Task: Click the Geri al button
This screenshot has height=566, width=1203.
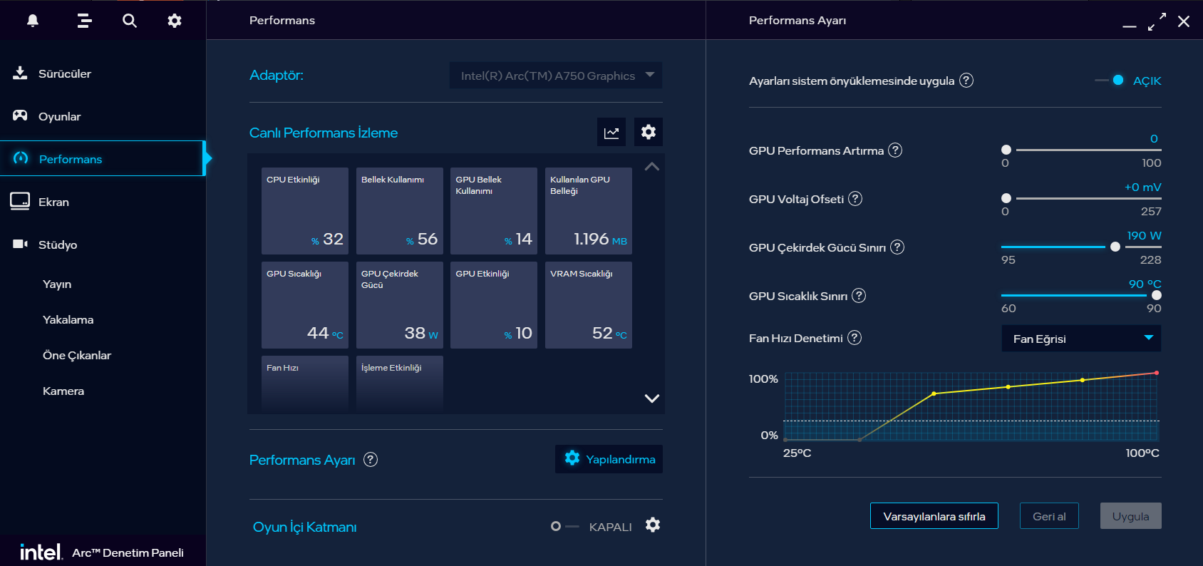Action: click(x=1049, y=516)
